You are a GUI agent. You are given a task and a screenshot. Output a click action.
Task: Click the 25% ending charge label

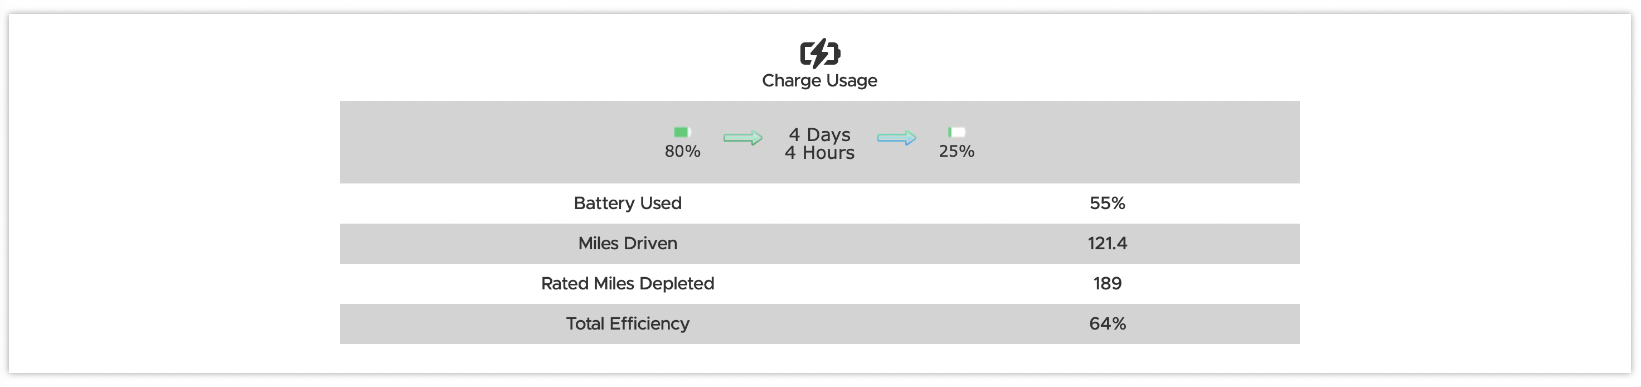tap(956, 151)
